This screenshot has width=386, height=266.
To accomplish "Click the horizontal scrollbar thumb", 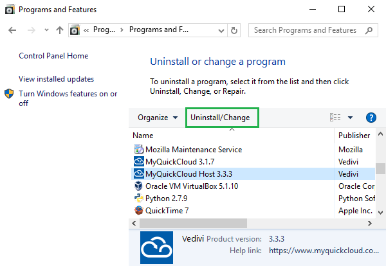I will click(193, 223).
